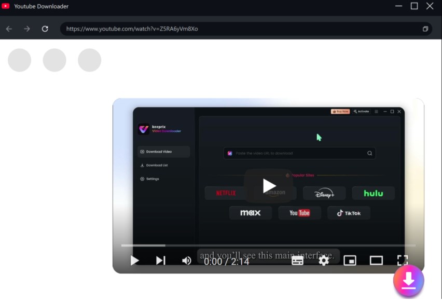Enable miniplayer mode
The height and width of the screenshot is (301, 442).
click(x=350, y=261)
